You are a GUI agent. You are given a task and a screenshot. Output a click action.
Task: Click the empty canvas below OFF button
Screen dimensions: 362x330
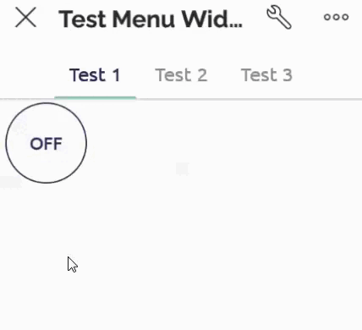pos(181,254)
